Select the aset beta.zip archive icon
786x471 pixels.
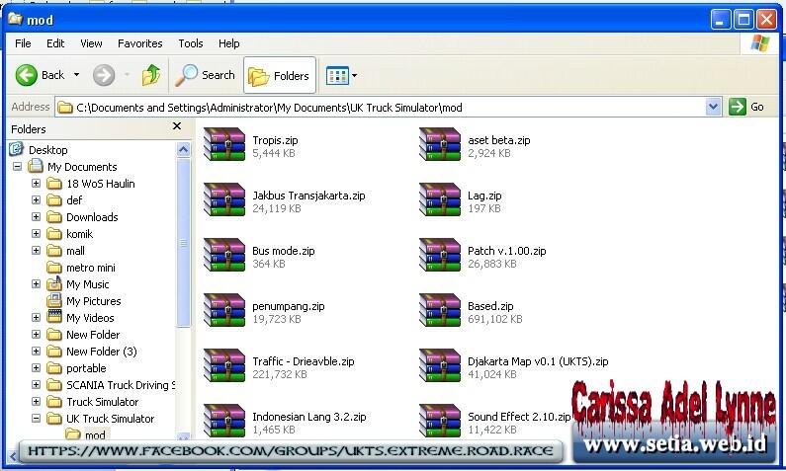pyautogui.click(x=440, y=144)
